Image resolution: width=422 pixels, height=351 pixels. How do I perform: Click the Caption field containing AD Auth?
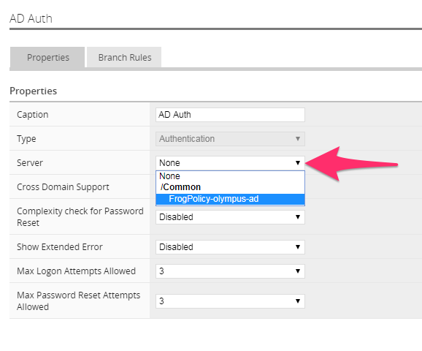tap(230, 115)
